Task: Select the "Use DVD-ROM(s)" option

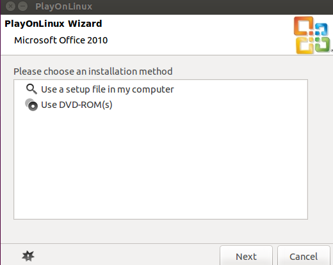Action: pos(76,105)
